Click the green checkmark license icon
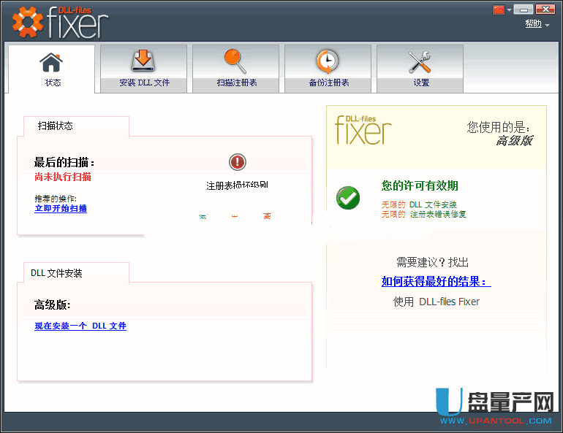 pos(348,198)
